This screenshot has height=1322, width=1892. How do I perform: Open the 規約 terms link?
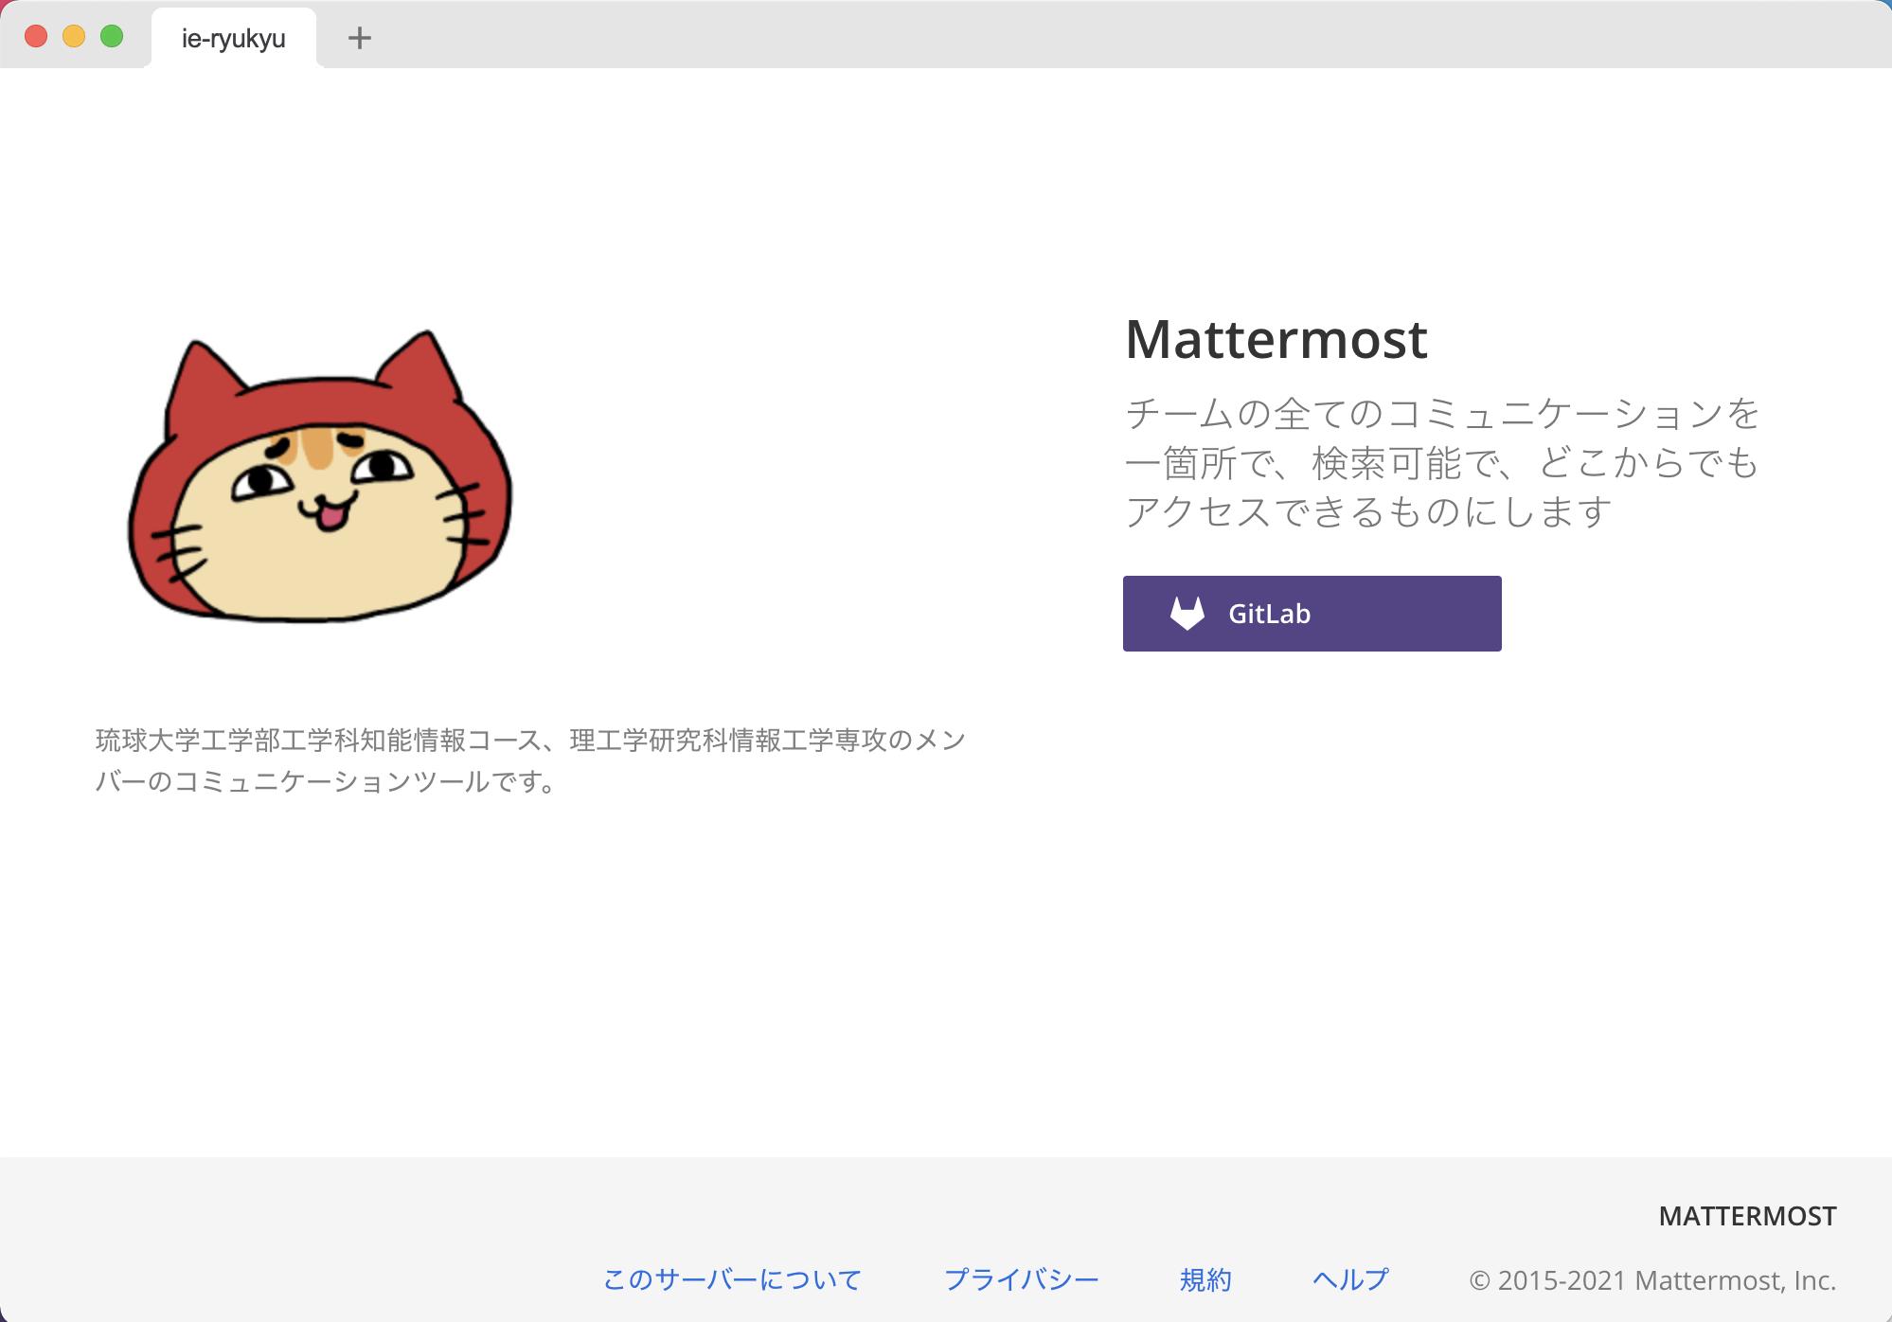point(1205,1279)
